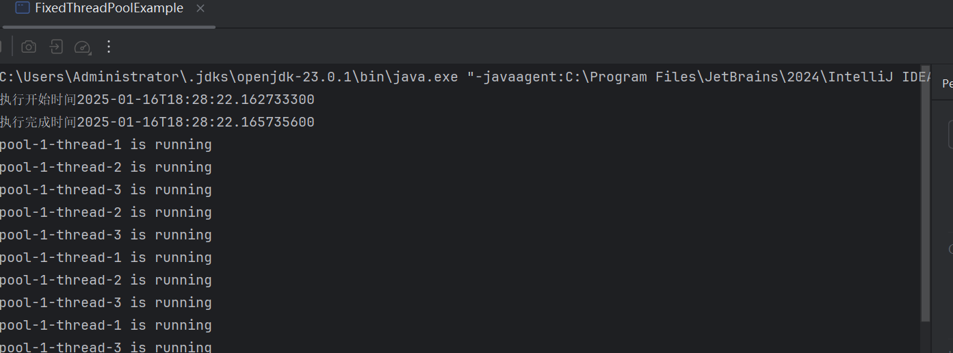Image resolution: width=953 pixels, height=353 pixels.
Task: Click the timestamp ending in 165735600
Action: [196, 122]
